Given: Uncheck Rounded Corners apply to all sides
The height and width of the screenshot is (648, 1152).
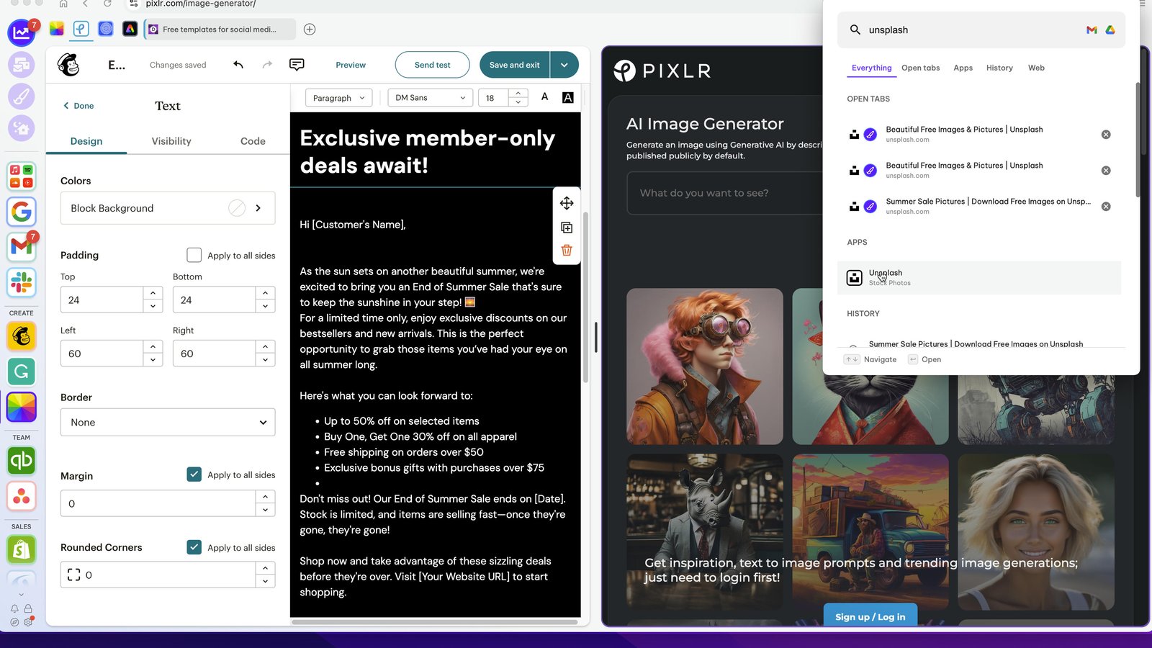Looking at the screenshot, I should [194, 547].
